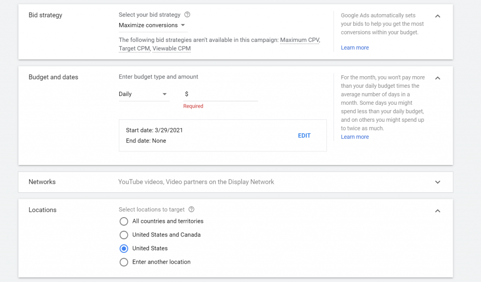Select All countries and territories option

tap(124, 221)
